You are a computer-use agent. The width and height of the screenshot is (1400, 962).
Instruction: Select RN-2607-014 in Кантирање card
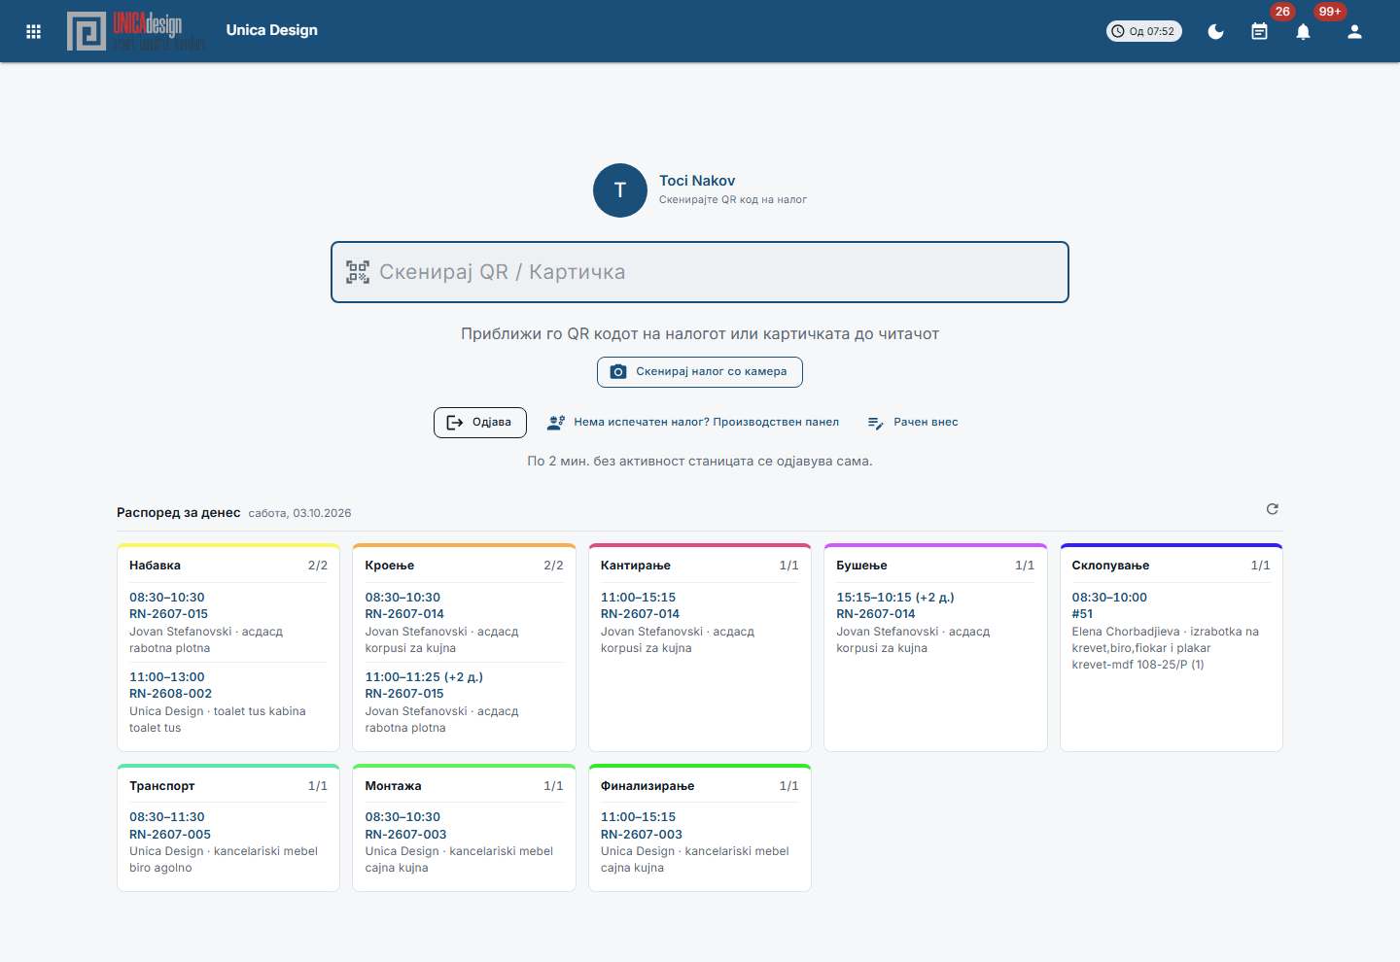point(641,614)
